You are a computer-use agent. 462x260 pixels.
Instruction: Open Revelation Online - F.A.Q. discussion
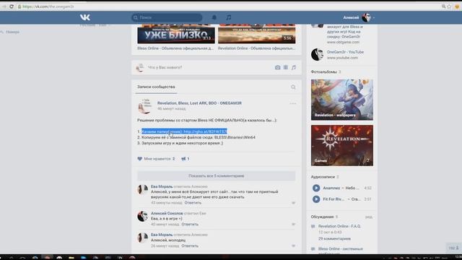pyautogui.click(x=339, y=226)
